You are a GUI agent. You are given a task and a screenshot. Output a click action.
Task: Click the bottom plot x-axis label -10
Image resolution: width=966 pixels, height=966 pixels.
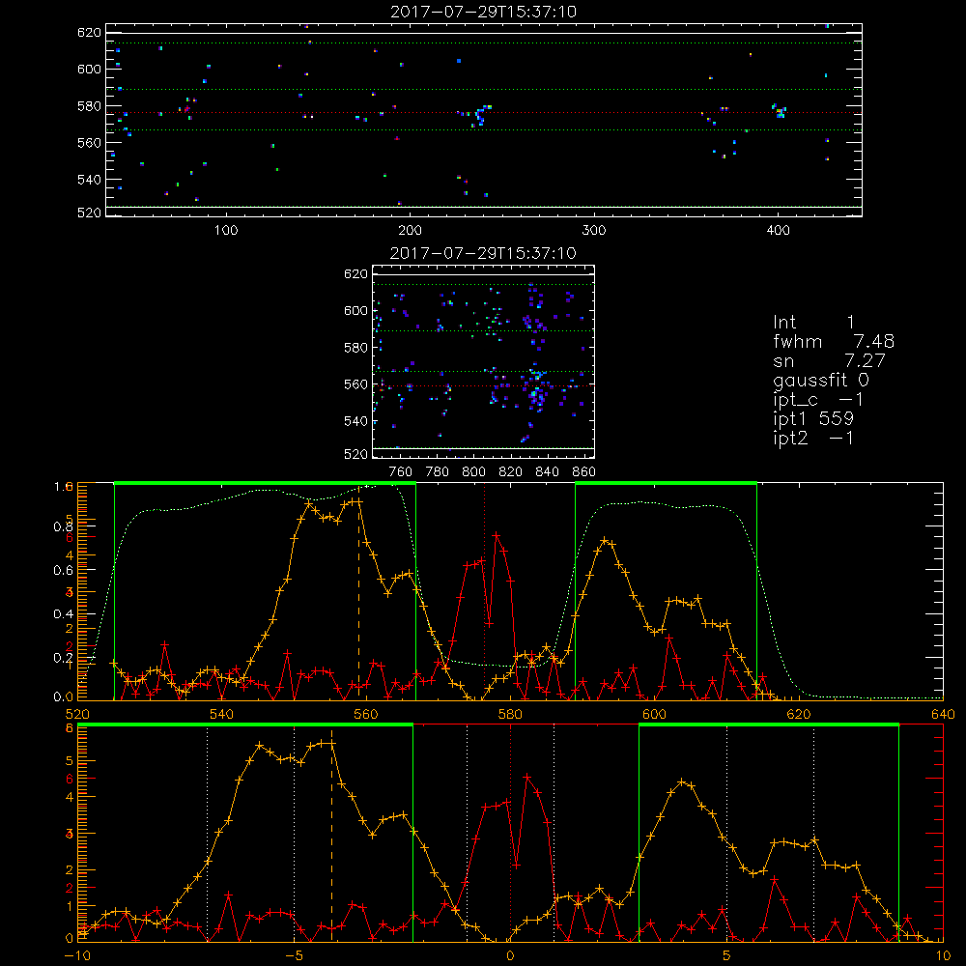click(x=77, y=956)
